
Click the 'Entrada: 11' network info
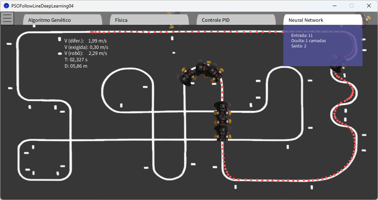(302, 36)
